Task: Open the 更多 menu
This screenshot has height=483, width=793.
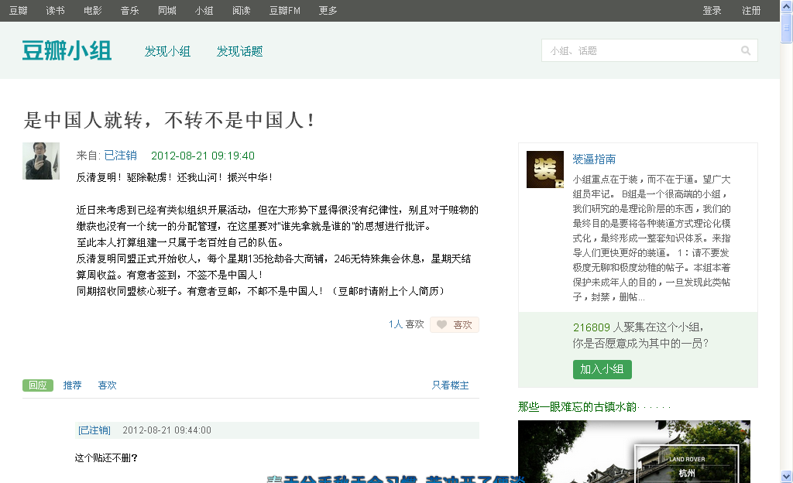Action: click(x=327, y=11)
